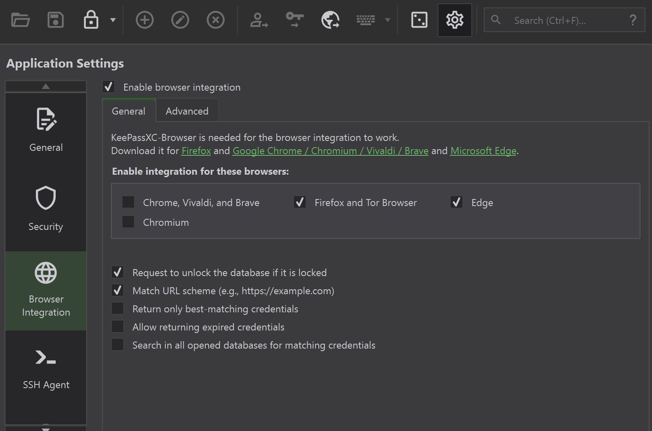Click the settings gear icon

click(x=455, y=20)
